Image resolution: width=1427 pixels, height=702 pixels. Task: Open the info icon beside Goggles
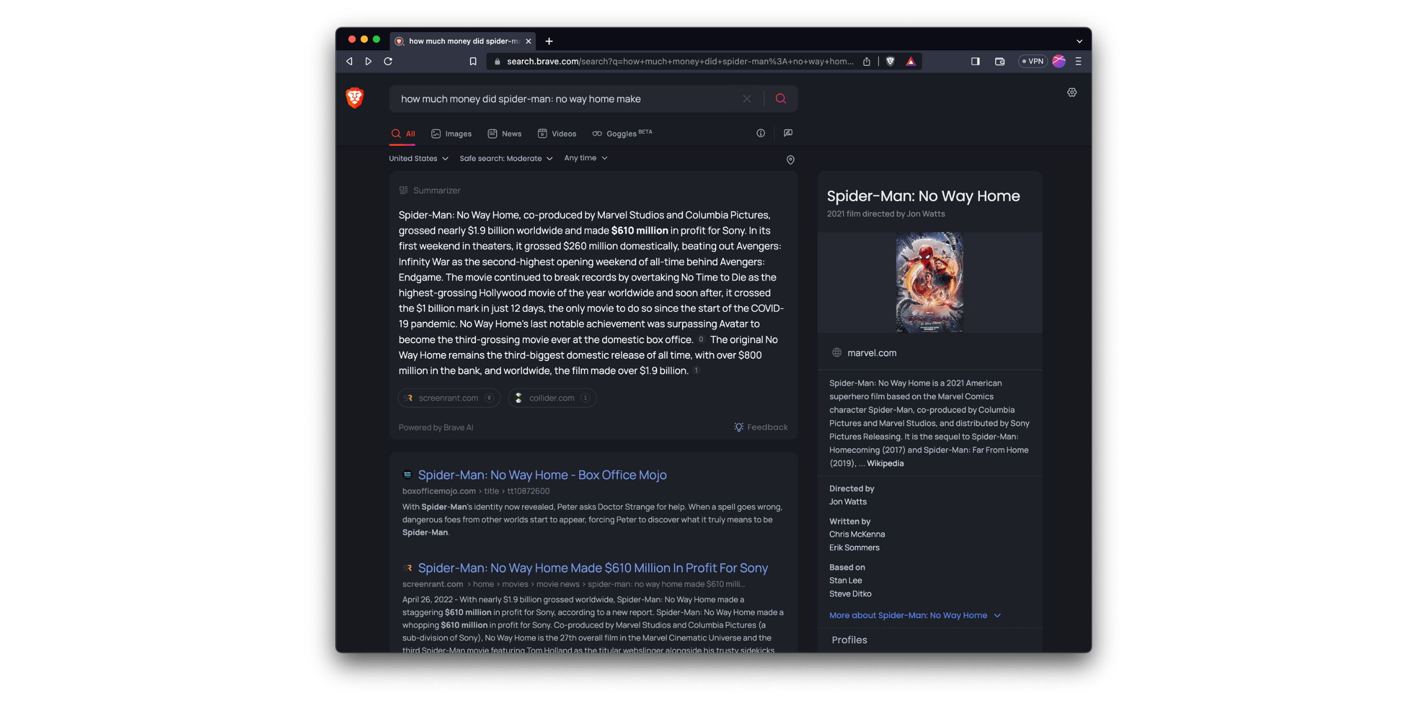pyautogui.click(x=761, y=133)
